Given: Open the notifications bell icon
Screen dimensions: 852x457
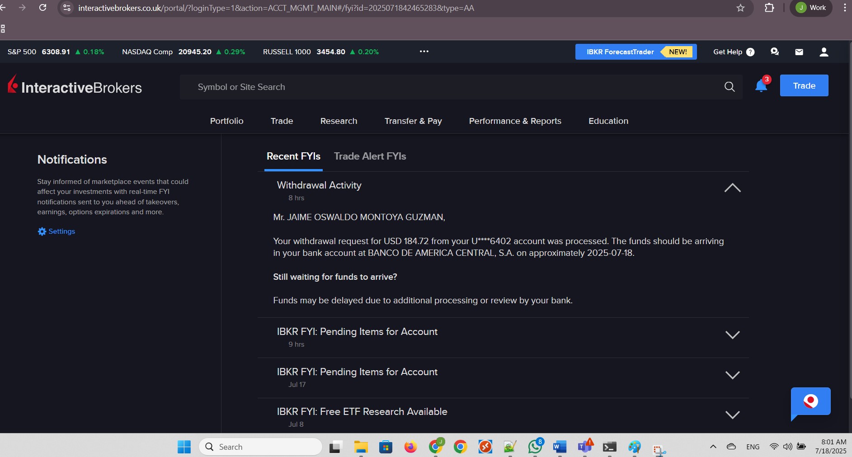Looking at the screenshot, I should (761, 85).
